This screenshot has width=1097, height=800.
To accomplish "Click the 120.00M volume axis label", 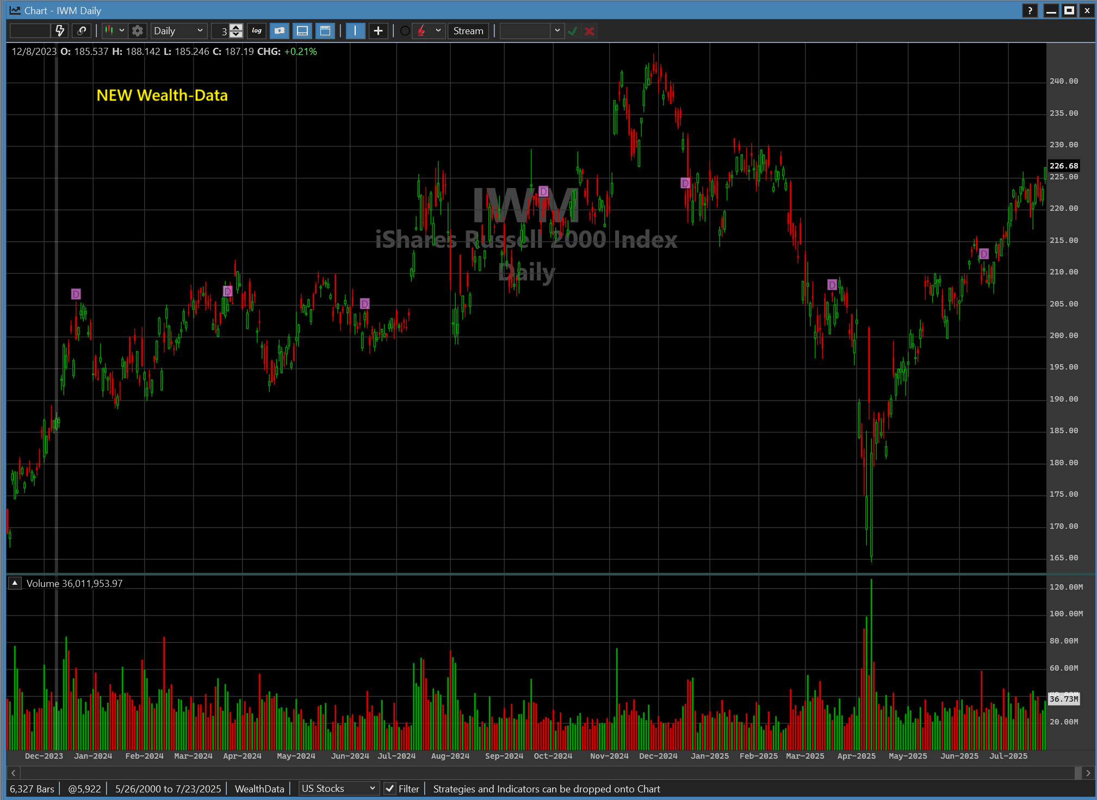I will point(1066,587).
